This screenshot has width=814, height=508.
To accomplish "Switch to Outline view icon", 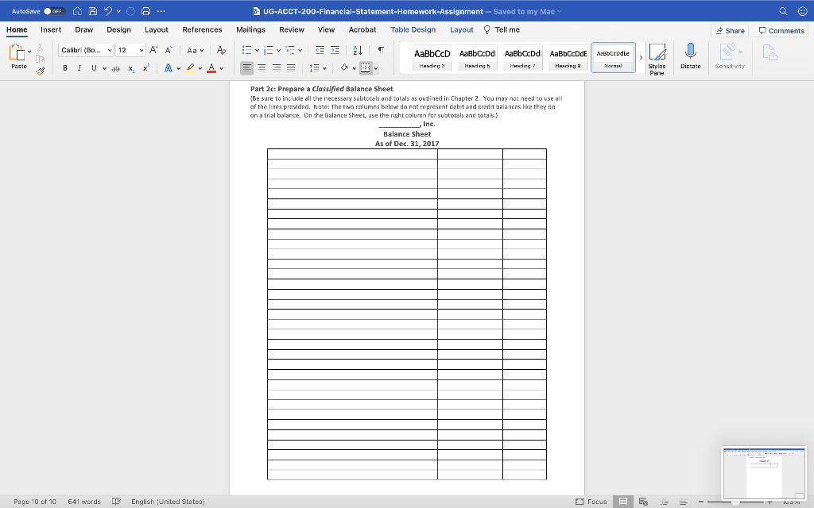I will coord(664,502).
